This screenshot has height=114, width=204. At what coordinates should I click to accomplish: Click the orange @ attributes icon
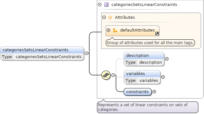[x=110, y=17]
